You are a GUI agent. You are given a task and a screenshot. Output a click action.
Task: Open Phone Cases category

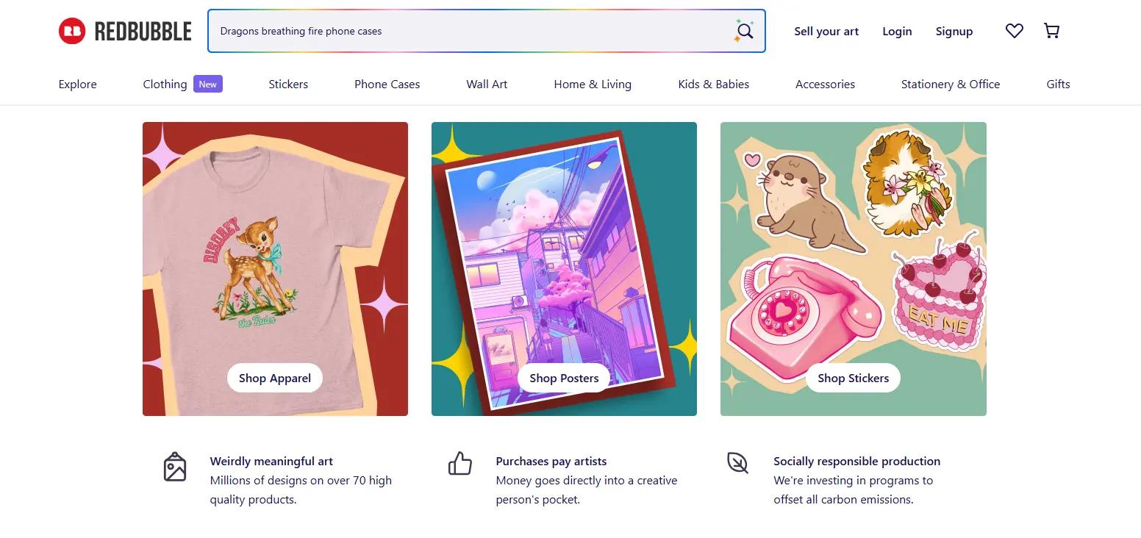click(x=387, y=84)
